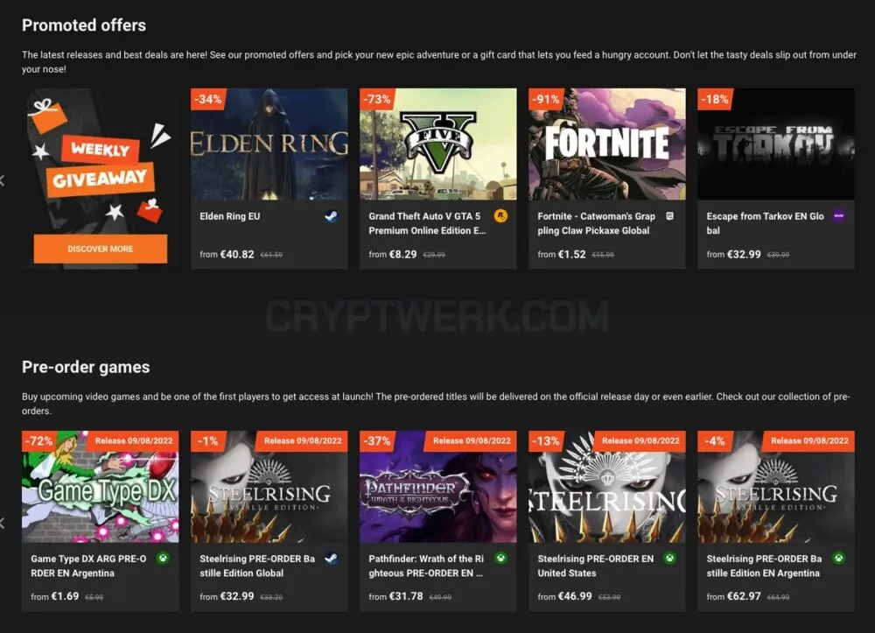This screenshot has height=633, width=875.
Task: Open Steelrising PRE-ORDER Bastille Edition Global link
Action: [x=257, y=566]
